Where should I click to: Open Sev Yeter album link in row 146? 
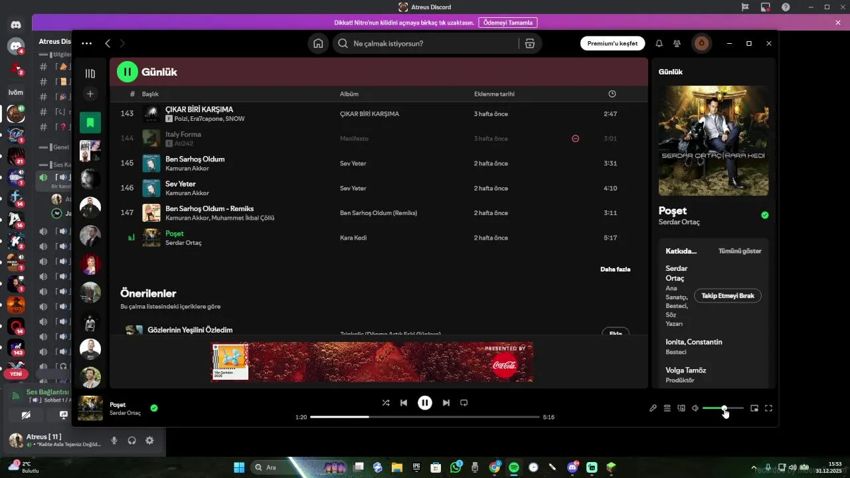click(x=353, y=189)
